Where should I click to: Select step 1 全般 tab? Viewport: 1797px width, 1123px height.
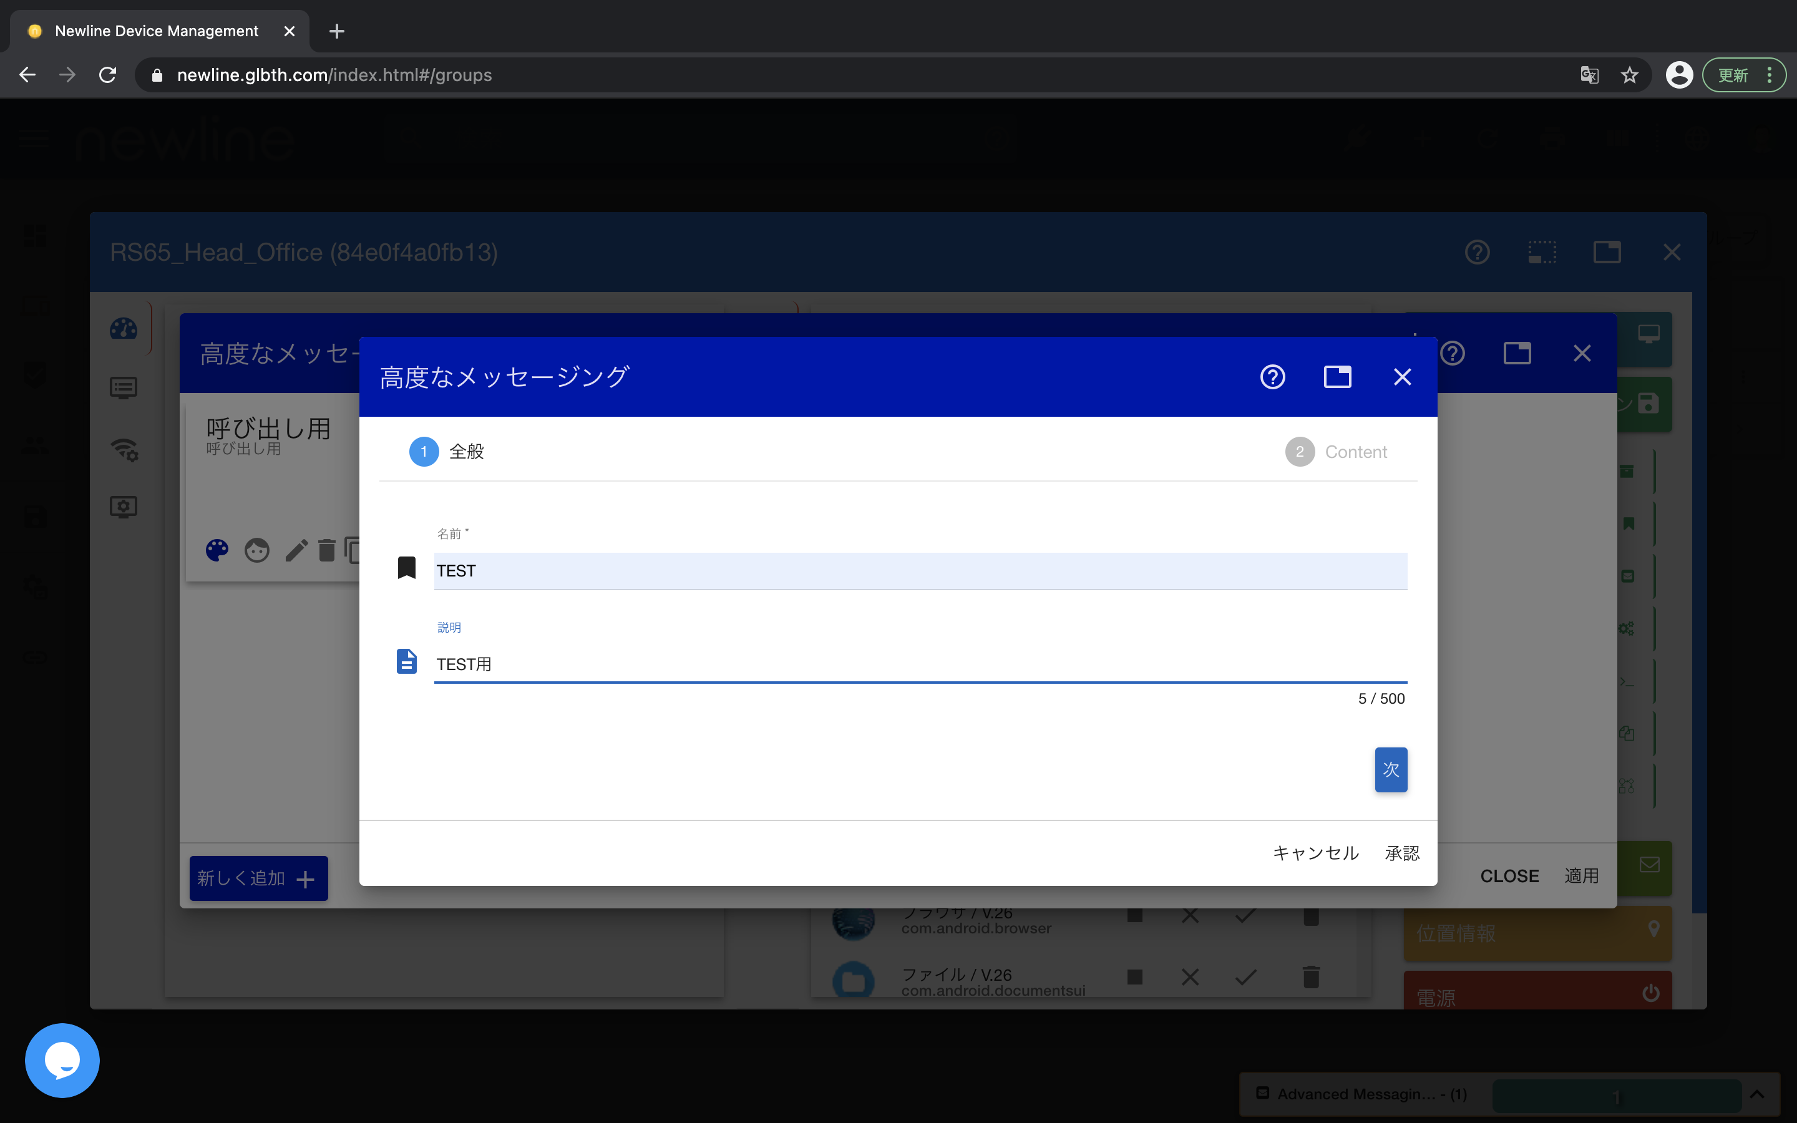point(446,452)
